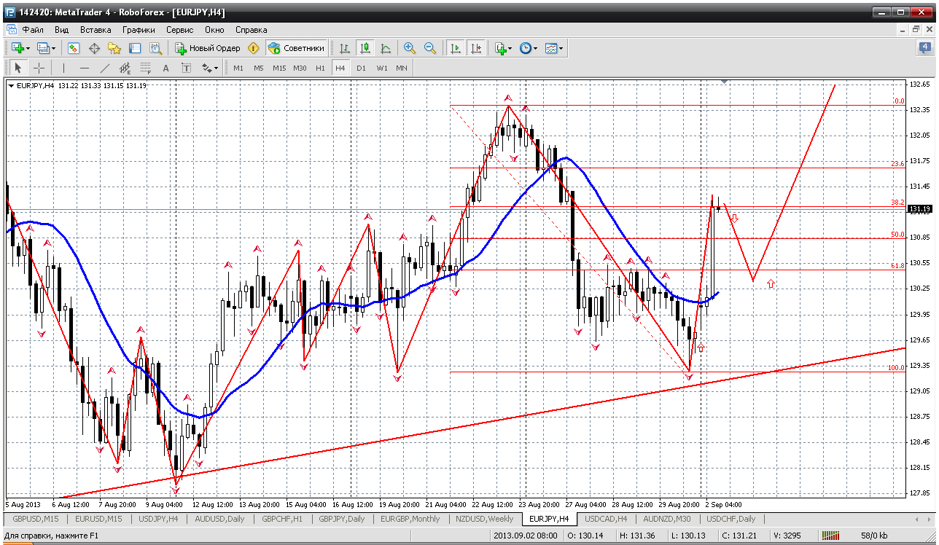Open the Графики menu
This screenshot has width=939, height=545.
tap(139, 30)
